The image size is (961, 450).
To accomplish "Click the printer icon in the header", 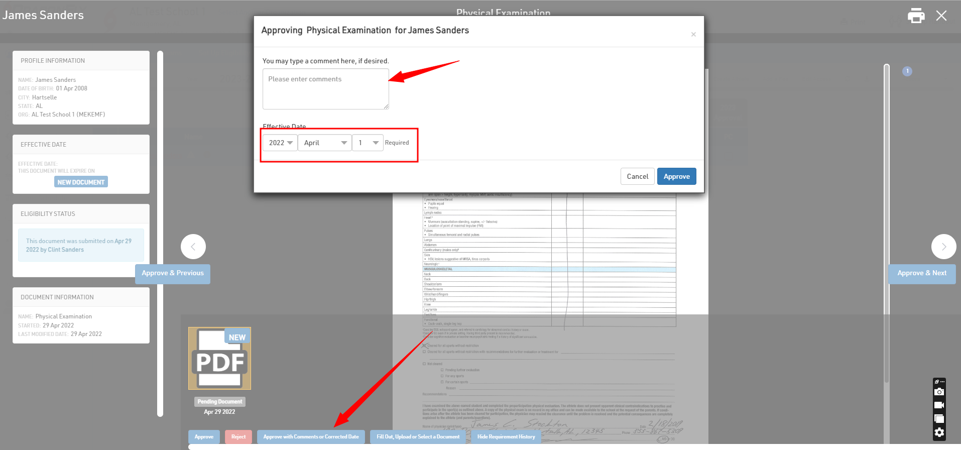I will 916,16.
